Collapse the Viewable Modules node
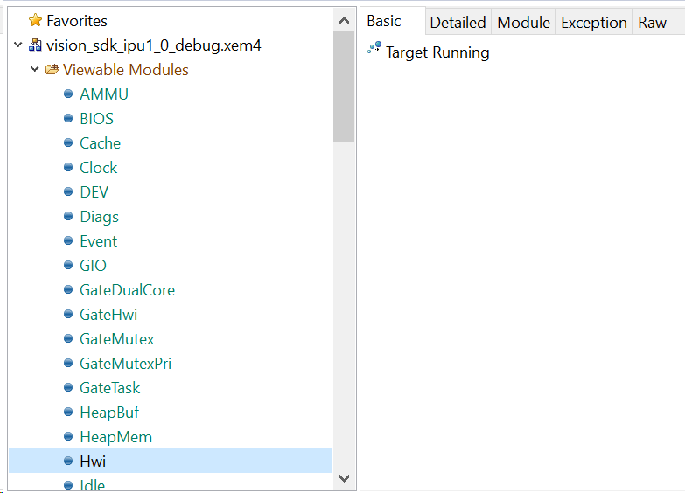Image resolution: width=685 pixels, height=493 pixels. click(35, 69)
